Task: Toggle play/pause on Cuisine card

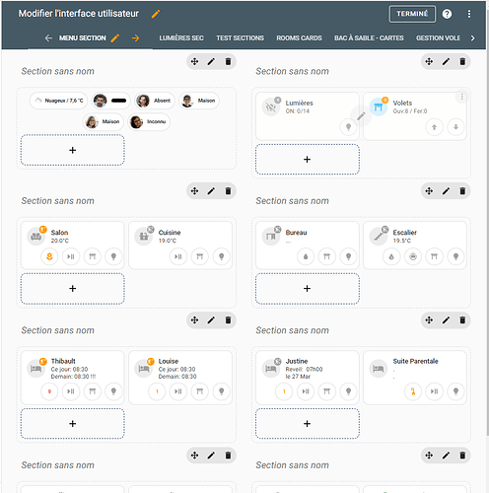Action: [x=178, y=256]
